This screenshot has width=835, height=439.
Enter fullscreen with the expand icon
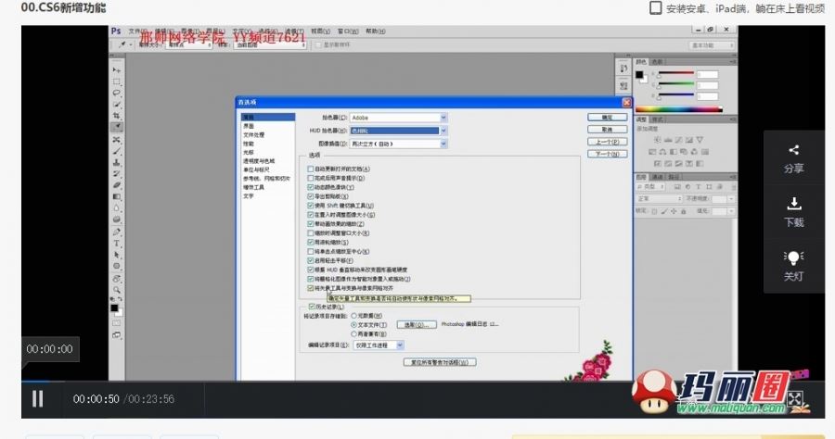pos(794,398)
